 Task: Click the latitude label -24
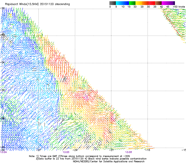coord(2,62)
